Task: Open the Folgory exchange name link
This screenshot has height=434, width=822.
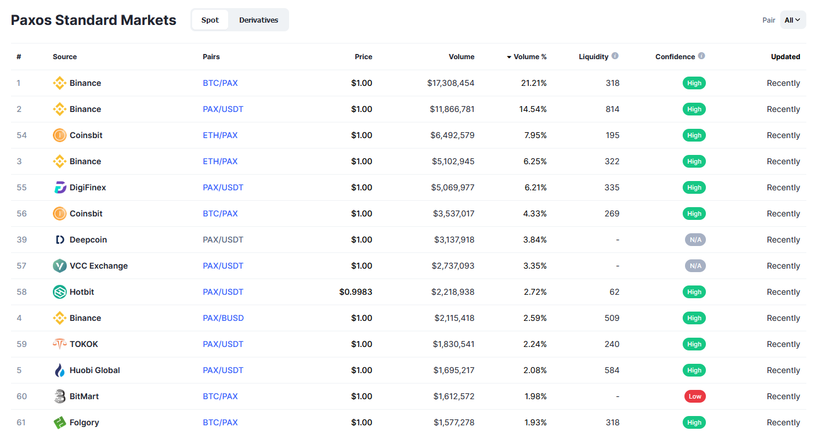Action: (x=84, y=422)
